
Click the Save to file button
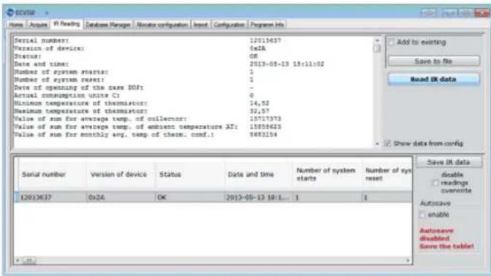coord(433,61)
